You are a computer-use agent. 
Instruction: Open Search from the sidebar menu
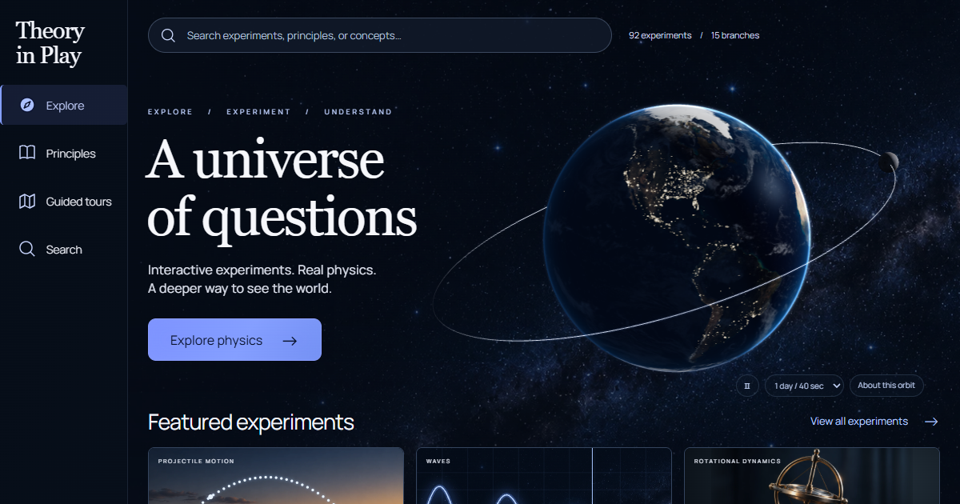(64, 249)
